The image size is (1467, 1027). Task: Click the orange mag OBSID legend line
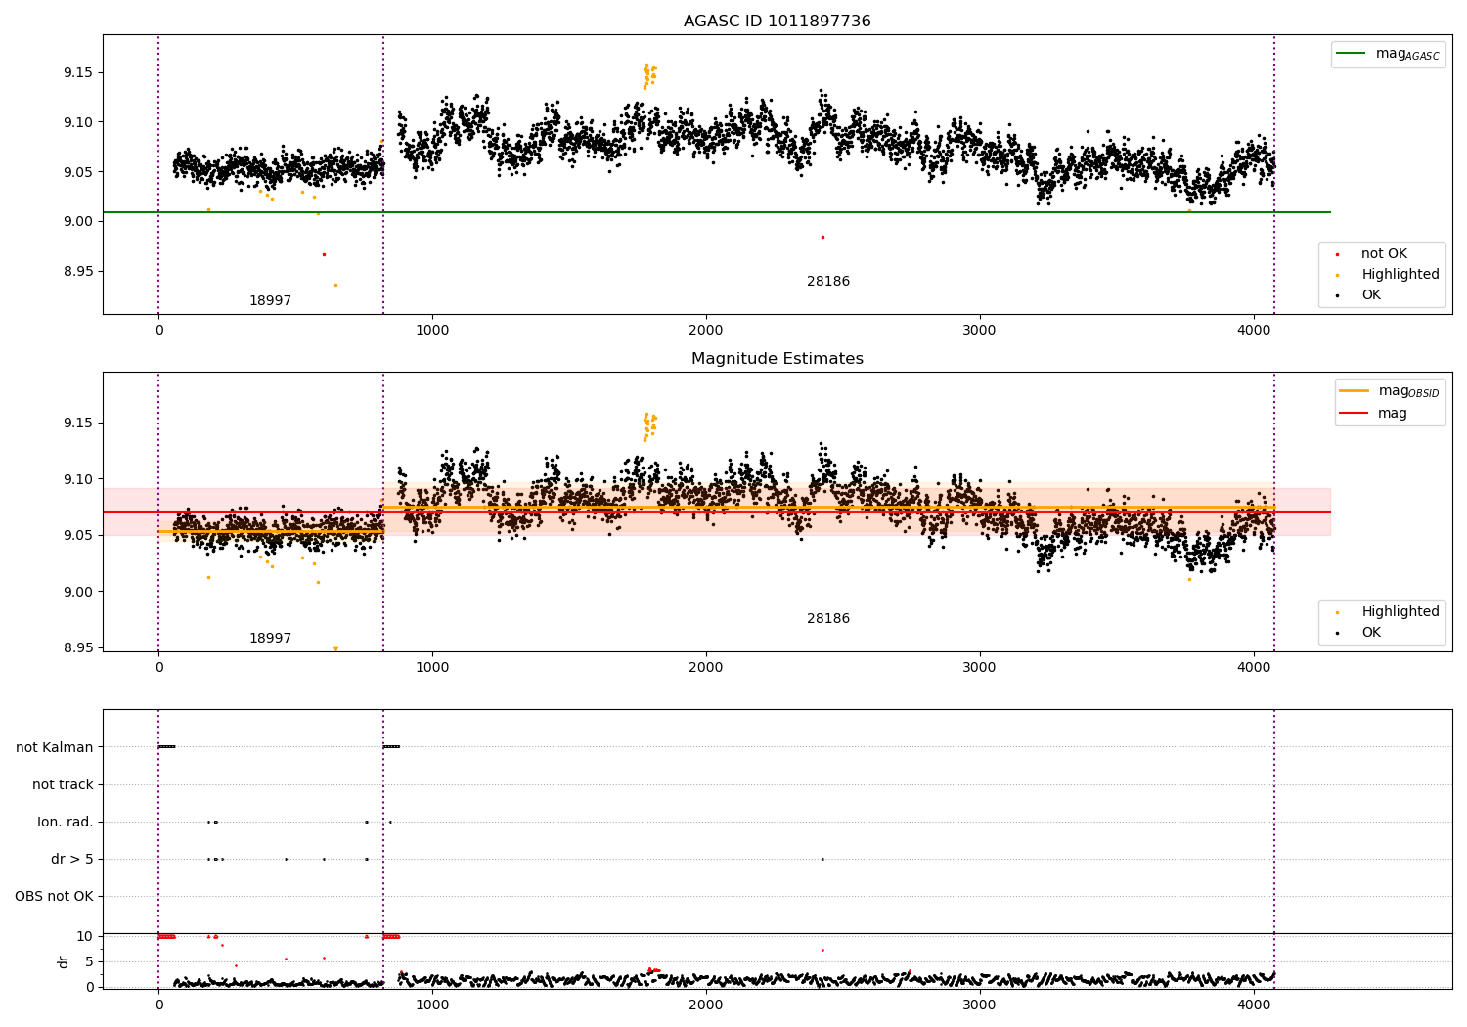coord(1355,390)
